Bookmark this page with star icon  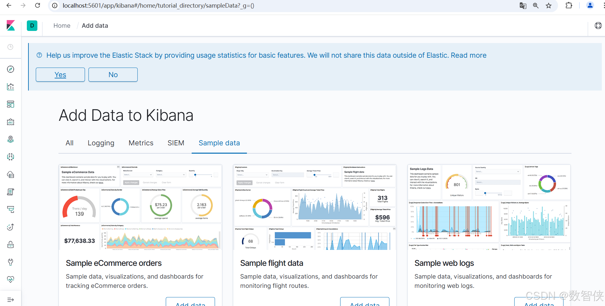548,5
